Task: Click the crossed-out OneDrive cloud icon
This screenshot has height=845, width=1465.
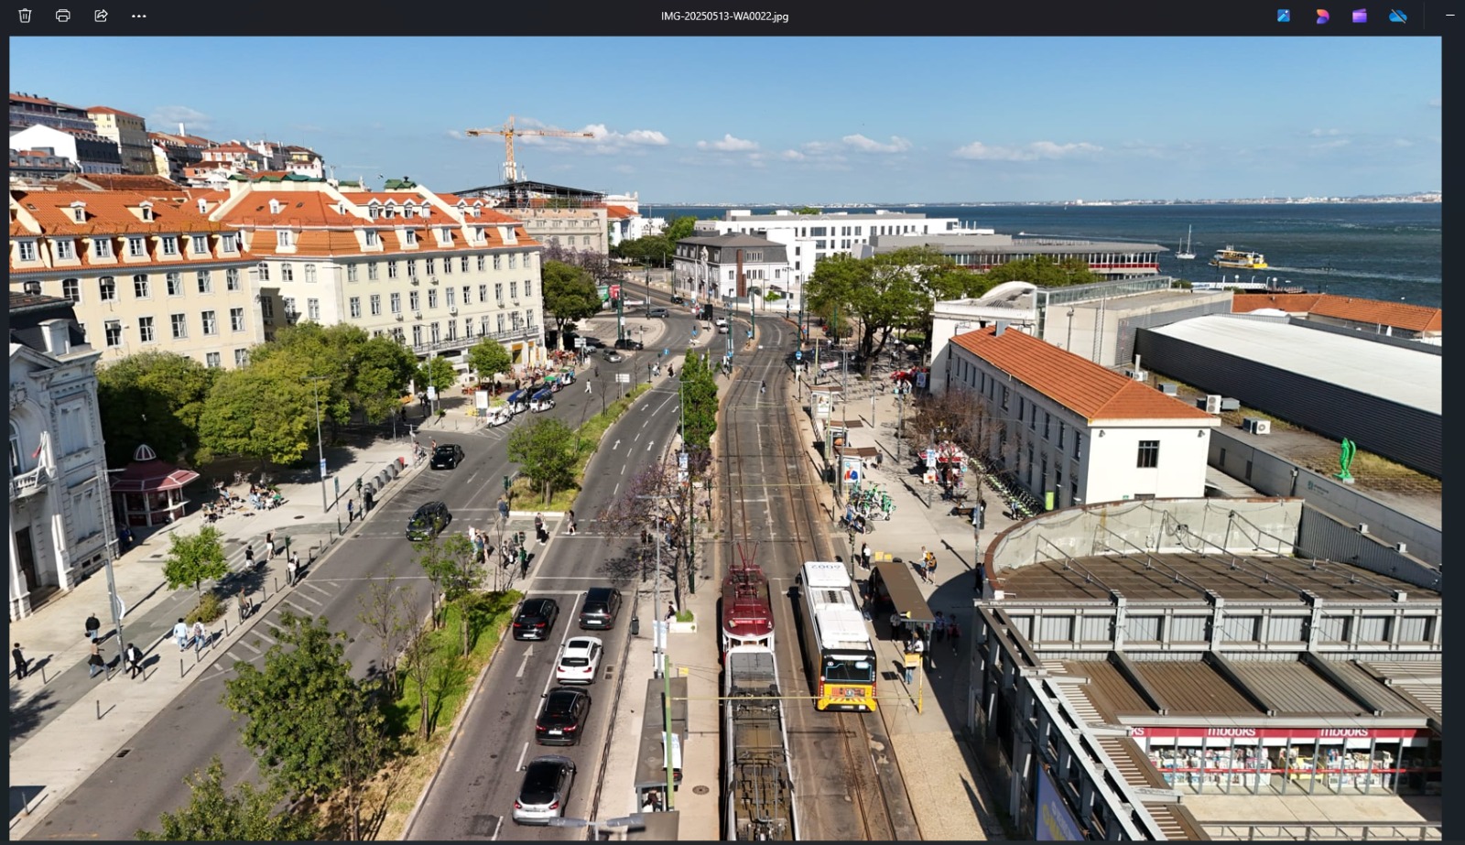Action: 1397,16
